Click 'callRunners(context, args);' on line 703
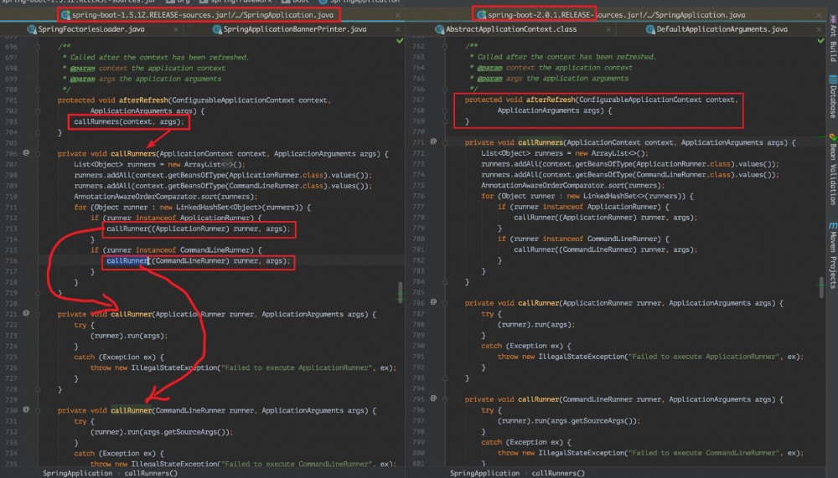838x478 pixels. (x=129, y=121)
